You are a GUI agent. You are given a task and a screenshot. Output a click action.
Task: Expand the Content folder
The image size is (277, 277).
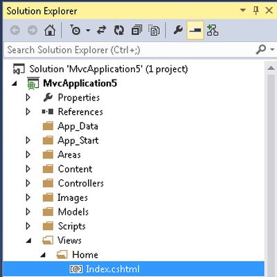point(28,169)
